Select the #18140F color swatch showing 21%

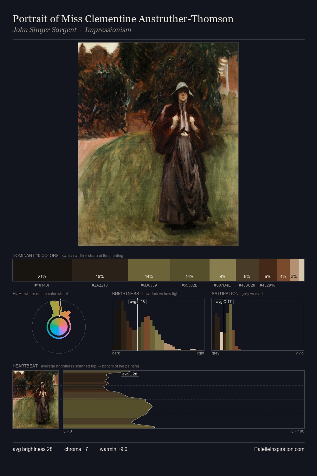point(42,270)
